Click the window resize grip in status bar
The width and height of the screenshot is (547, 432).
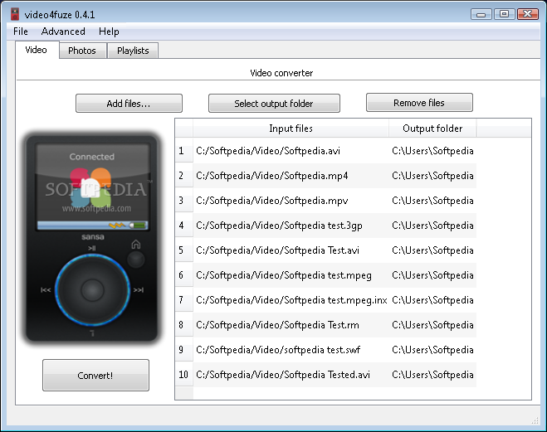(535, 421)
